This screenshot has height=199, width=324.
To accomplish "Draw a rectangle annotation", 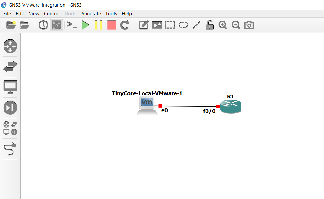I will coord(170,25).
